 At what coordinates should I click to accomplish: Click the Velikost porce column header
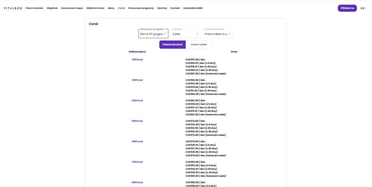click(137, 51)
